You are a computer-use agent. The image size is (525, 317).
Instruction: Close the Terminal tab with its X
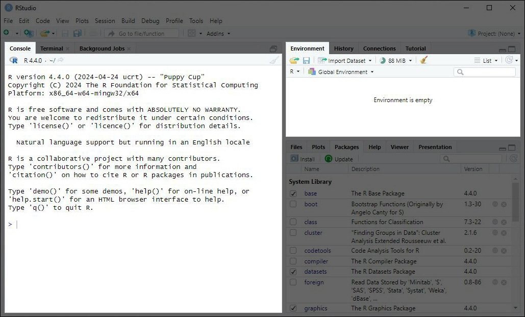pos(68,48)
